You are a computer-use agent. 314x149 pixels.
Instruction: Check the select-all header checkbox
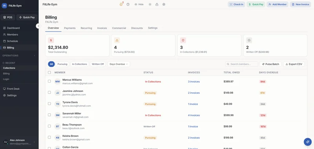(49, 72)
